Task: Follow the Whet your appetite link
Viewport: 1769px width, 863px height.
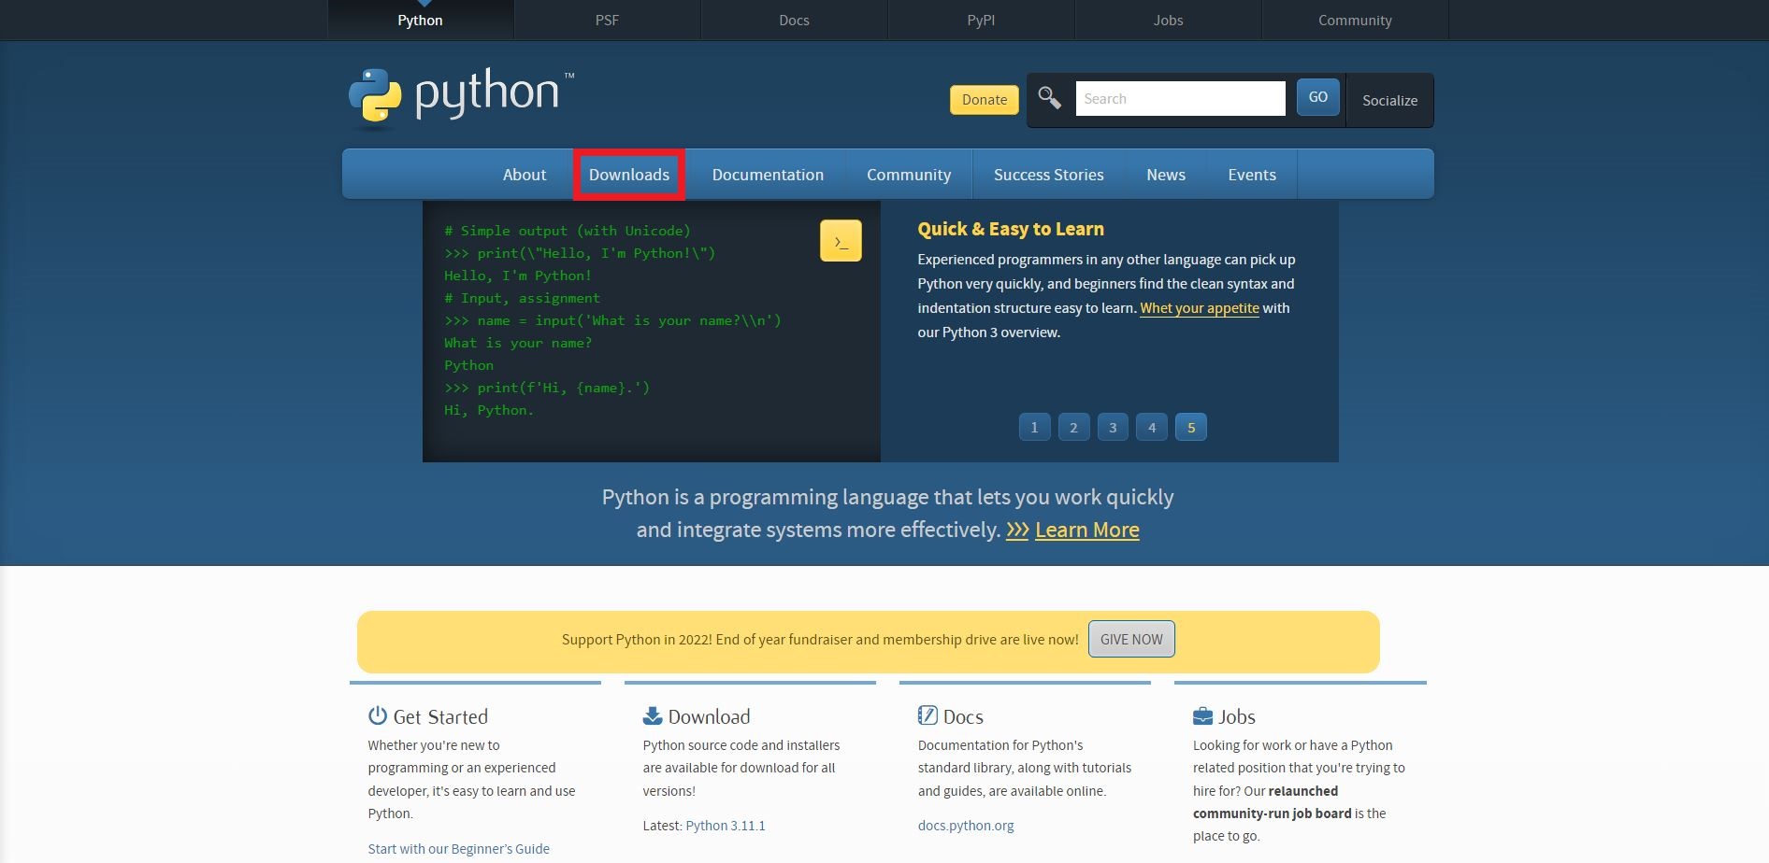Action: point(1200,308)
